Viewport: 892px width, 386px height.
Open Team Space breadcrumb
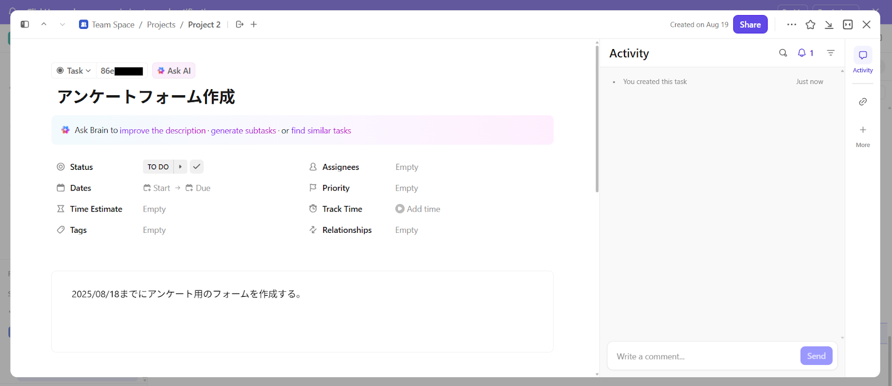coord(107,25)
